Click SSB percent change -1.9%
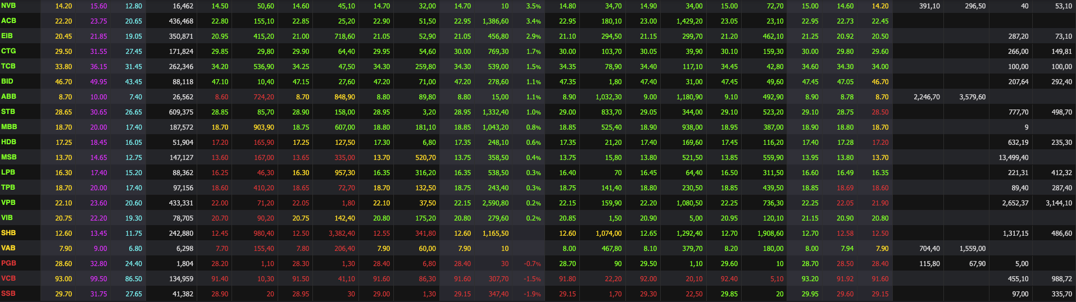The height and width of the screenshot is (302, 1076). 532,294
